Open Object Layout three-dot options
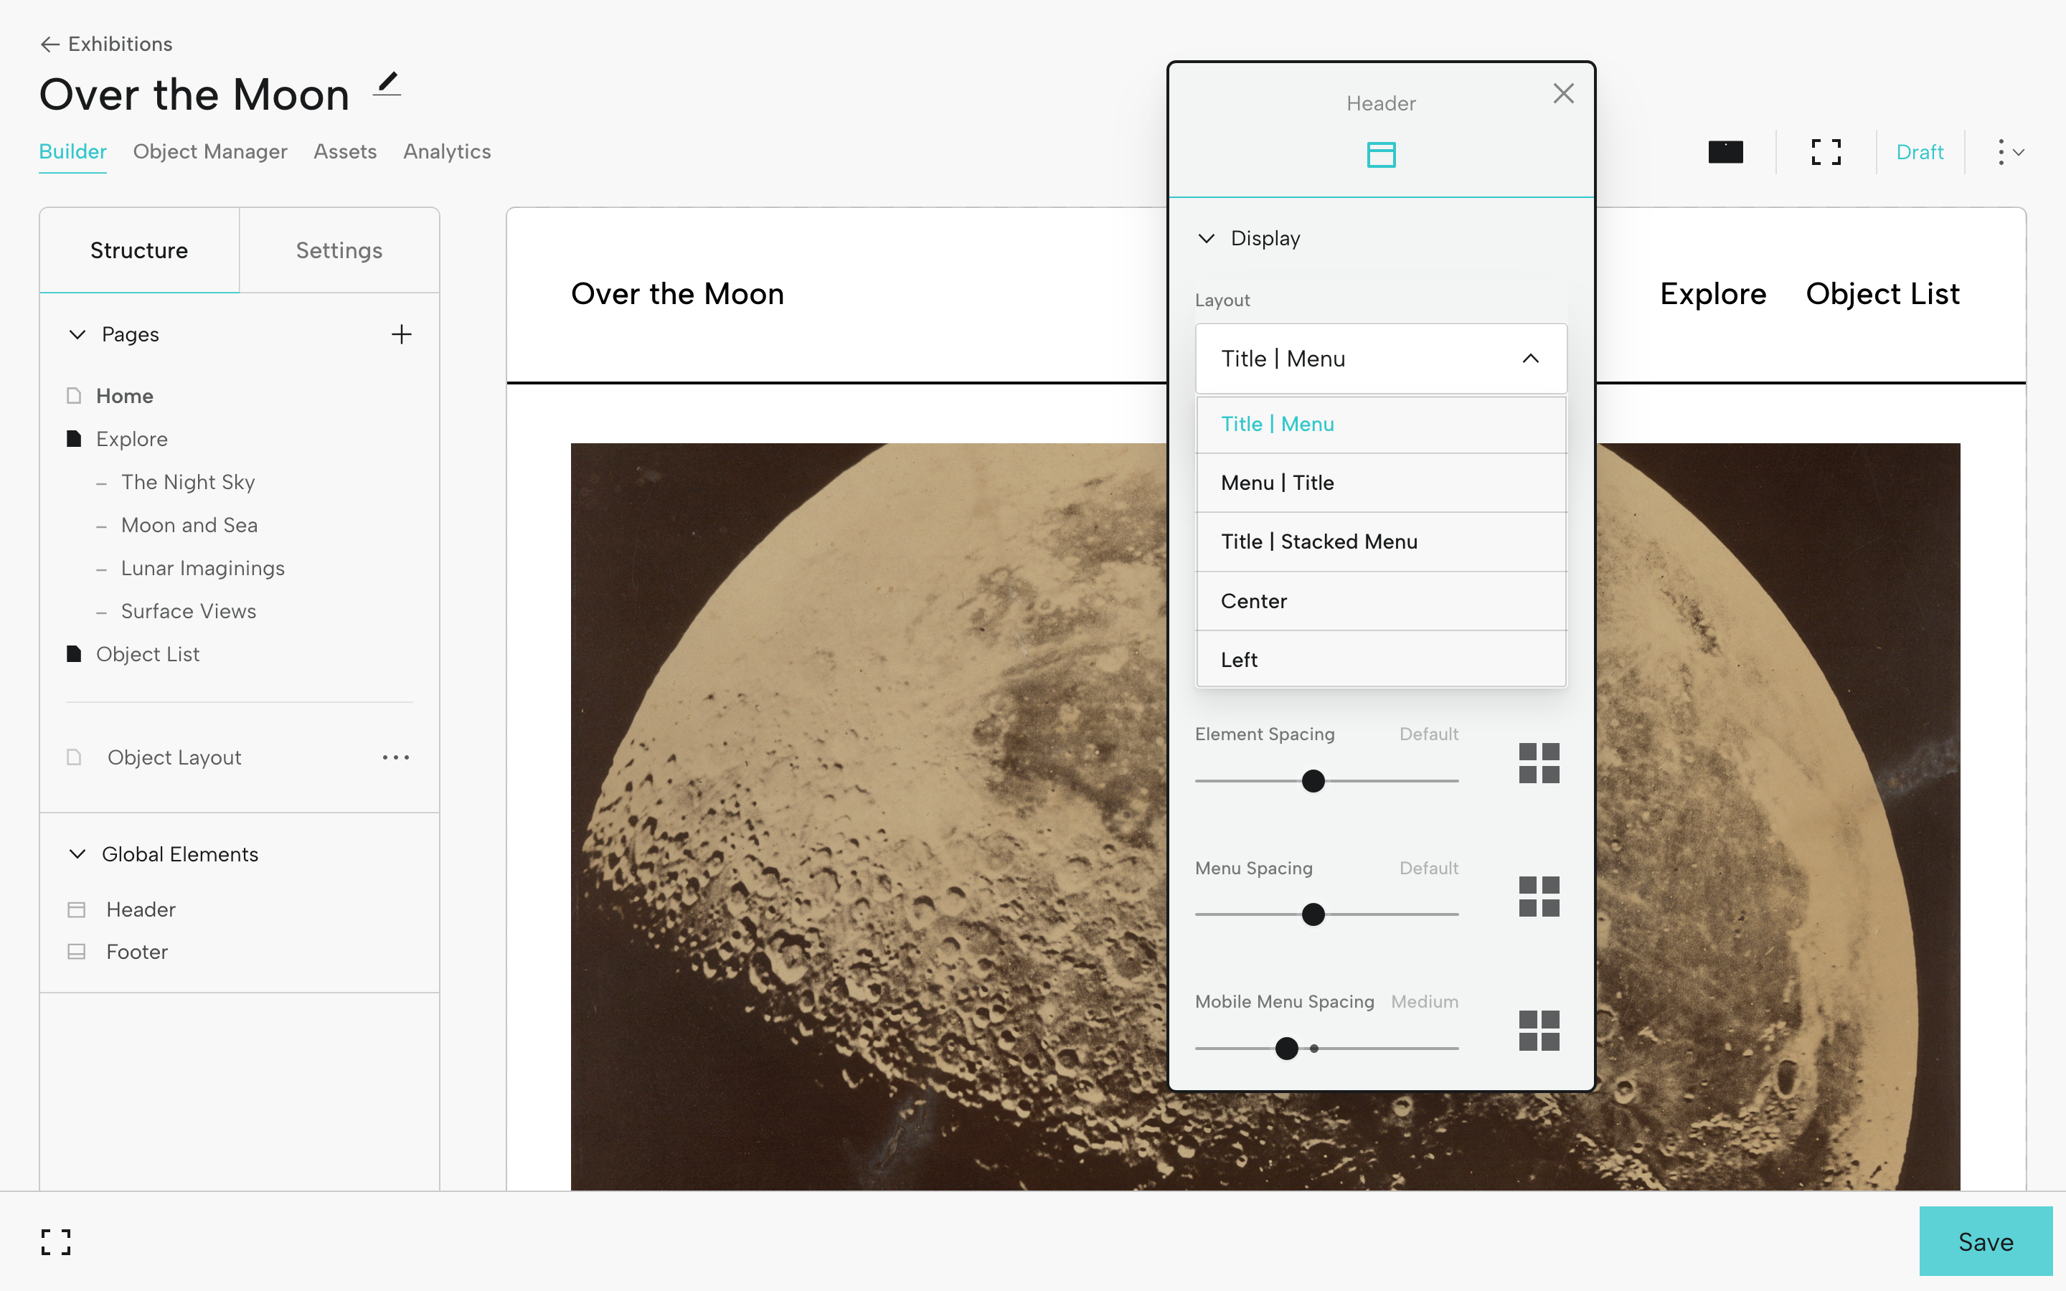The height and width of the screenshot is (1291, 2066). pyautogui.click(x=396, y=757)
